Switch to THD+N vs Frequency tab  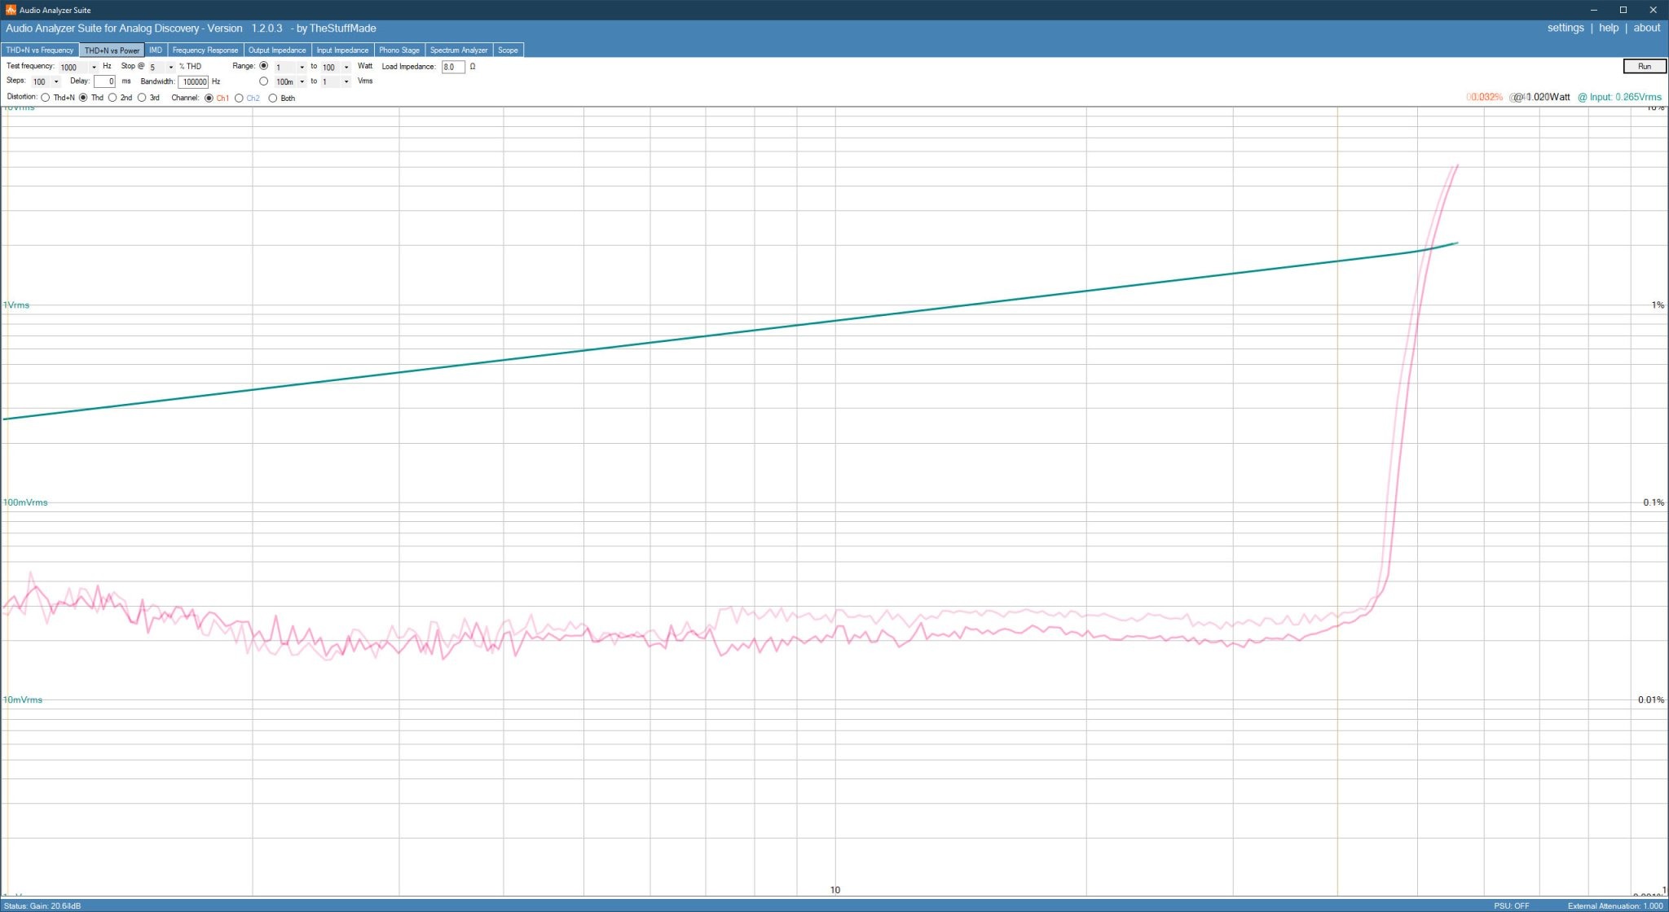[x=40, y=50]
